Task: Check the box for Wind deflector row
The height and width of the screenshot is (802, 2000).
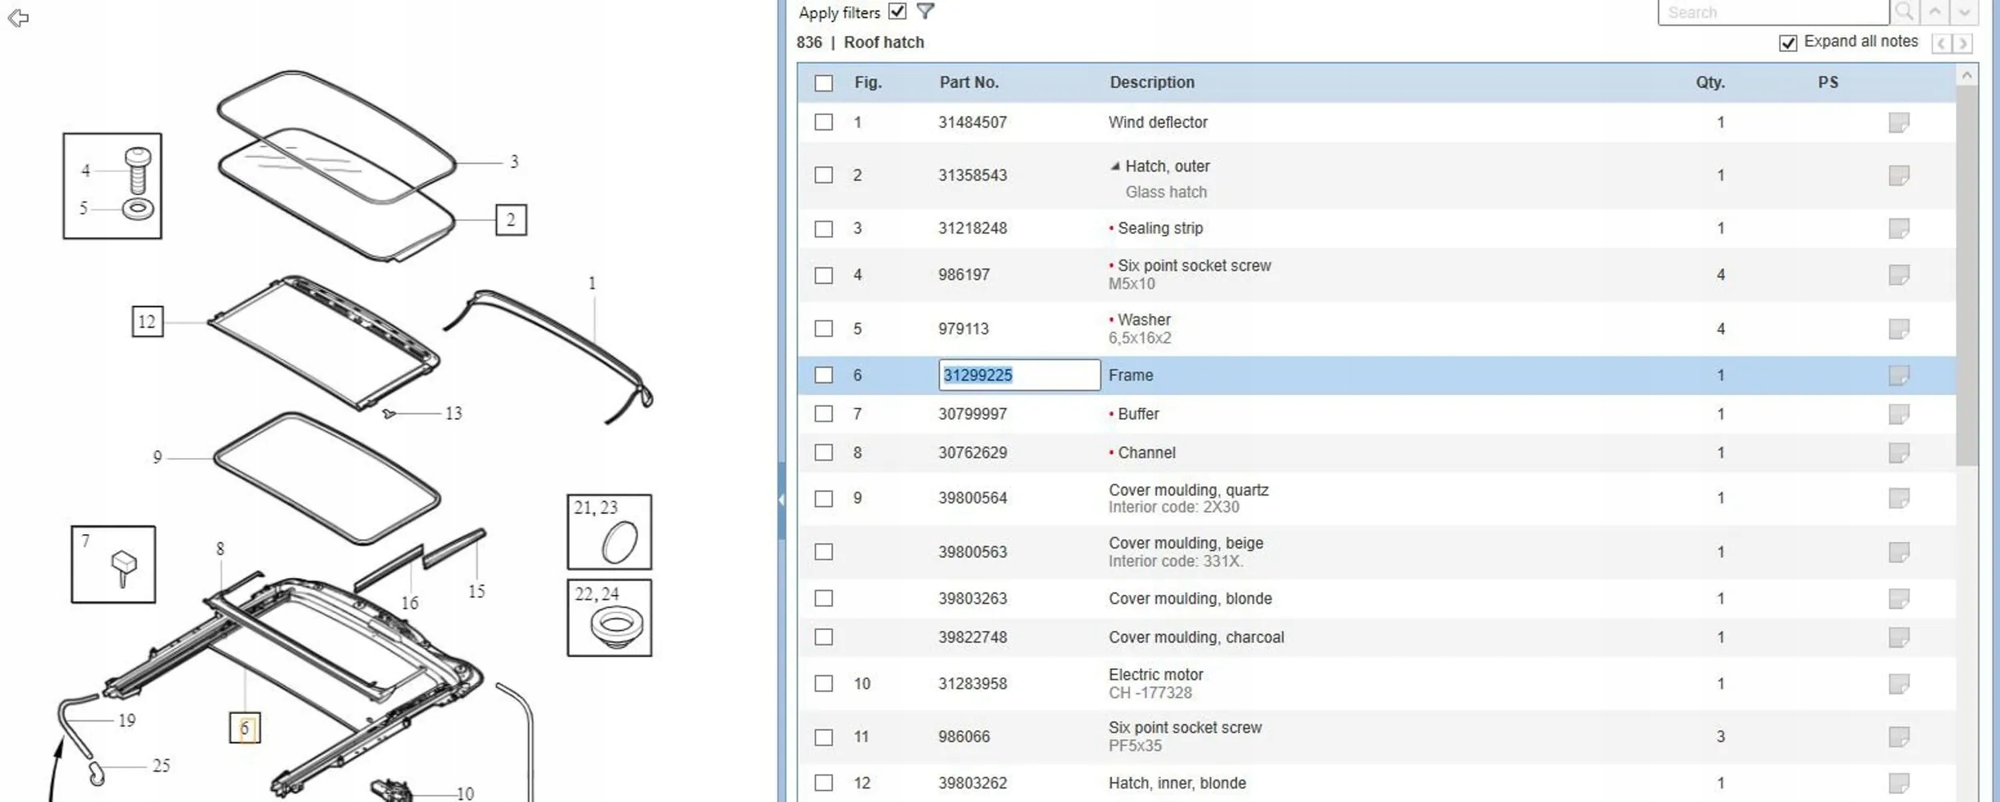Action: (823, 122)
